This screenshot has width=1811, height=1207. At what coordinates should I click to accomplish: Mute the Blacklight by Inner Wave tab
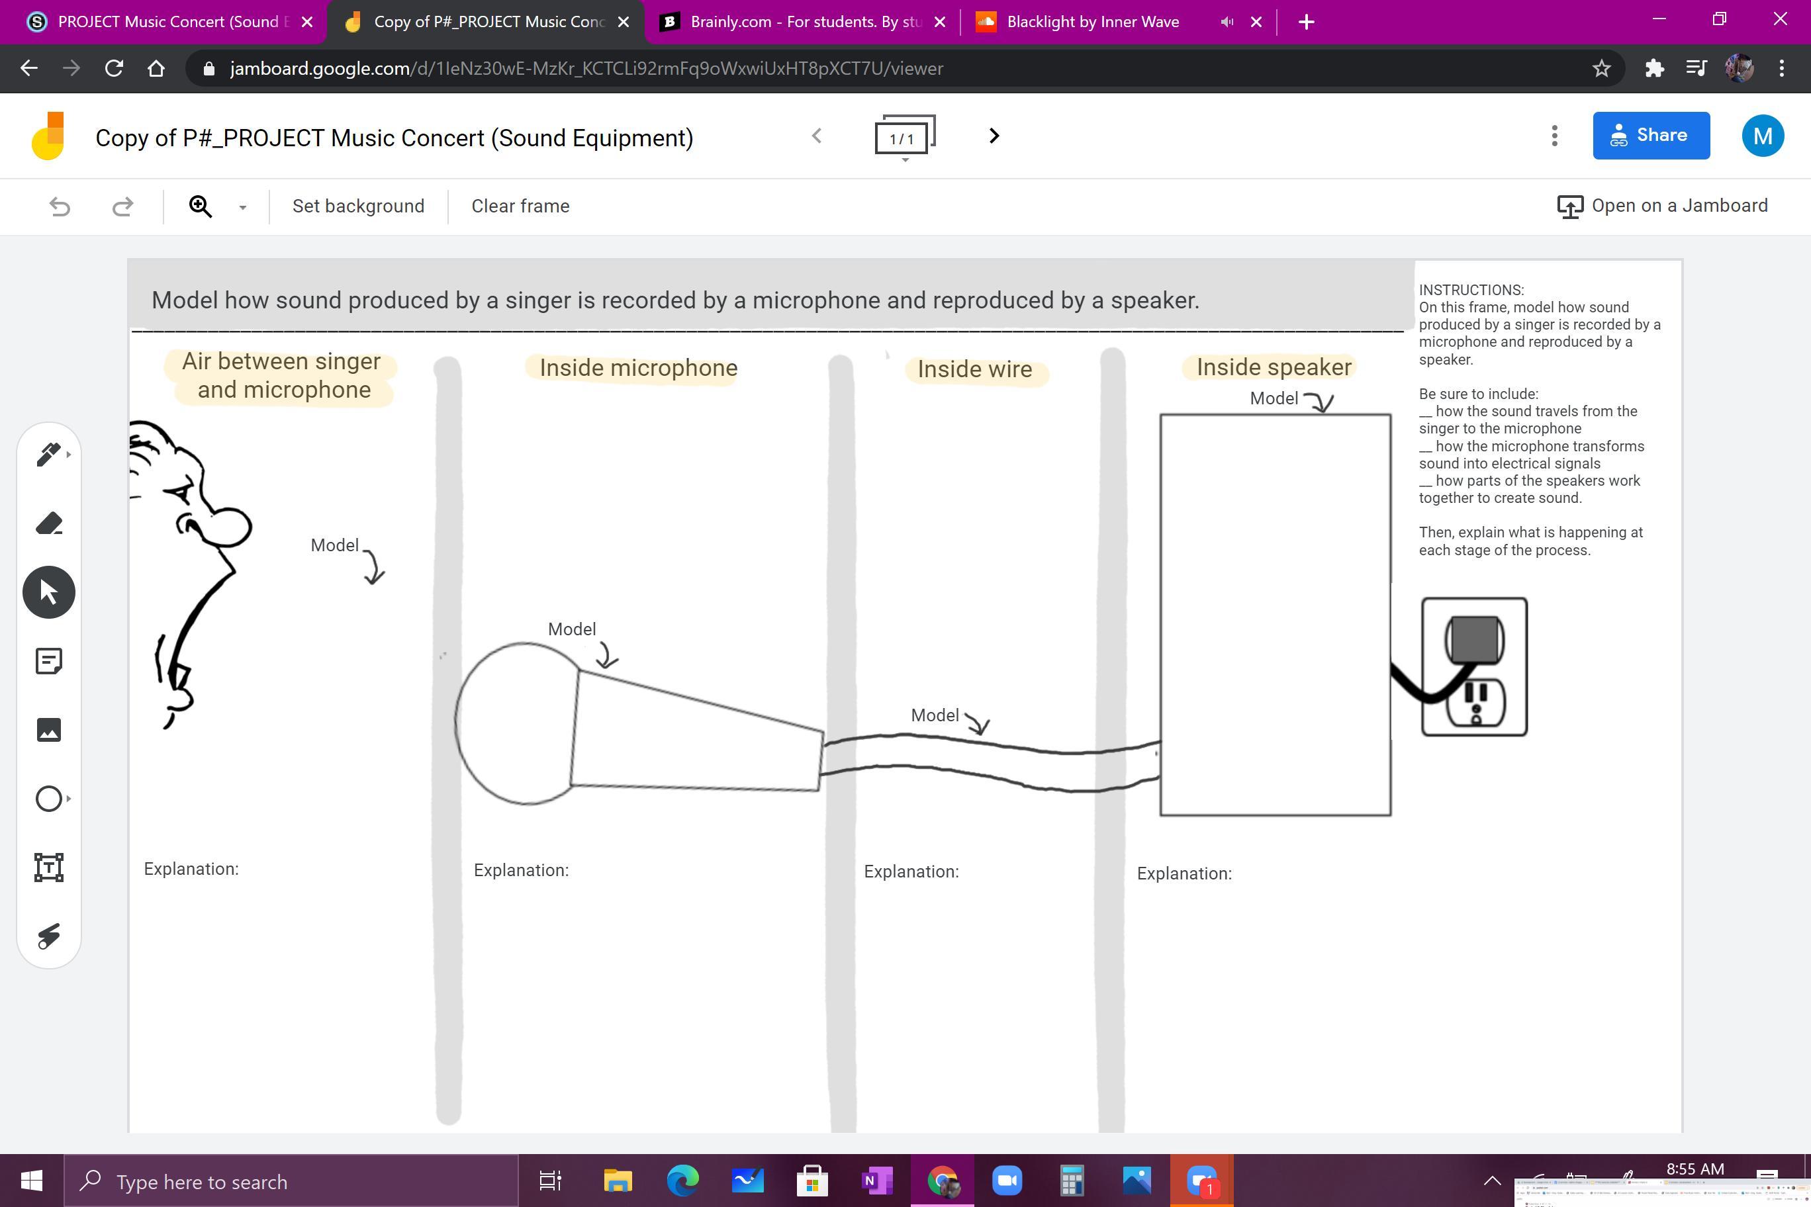[x=1227, y=22]
